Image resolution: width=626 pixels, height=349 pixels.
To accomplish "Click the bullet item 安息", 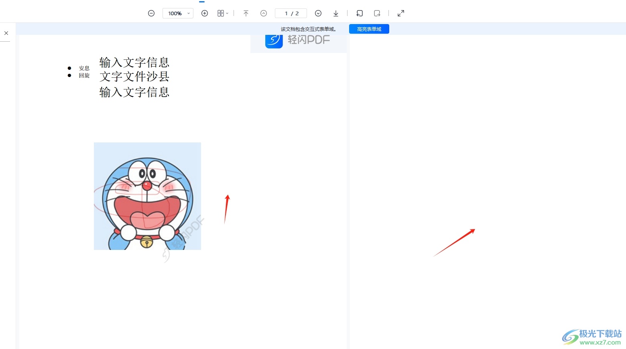I will pyautogui.click(x=84, y=68).
